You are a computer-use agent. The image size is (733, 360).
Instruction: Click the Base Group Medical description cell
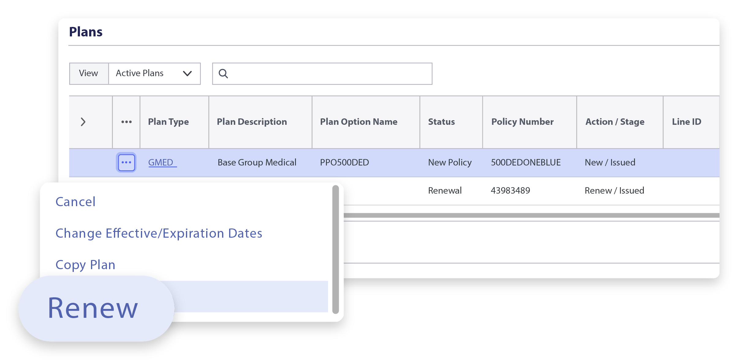257,162
